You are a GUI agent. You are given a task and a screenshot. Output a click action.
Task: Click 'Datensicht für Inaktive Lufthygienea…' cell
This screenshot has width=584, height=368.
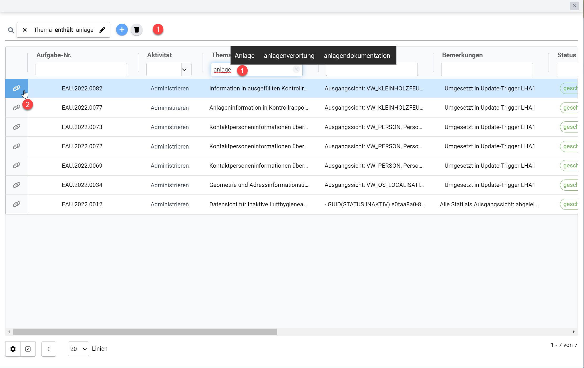tap(258, 204)
